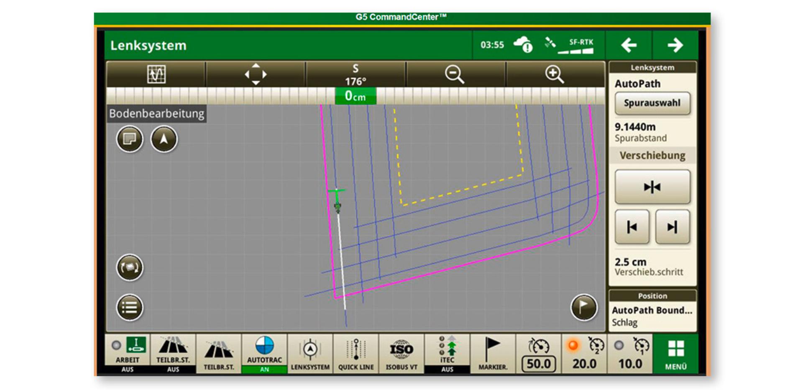Open the TEILBR.ST. section control settings
Viewport: 803px width, 390px height.
click(219, 354)
